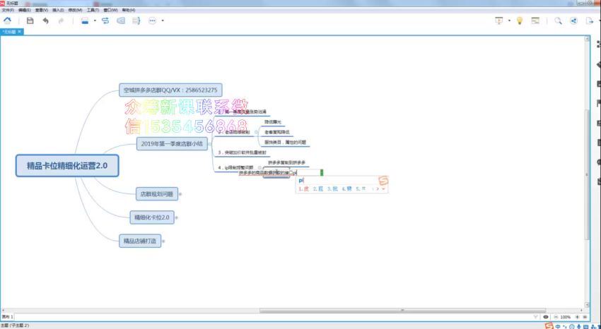Viewport: 601px width, 329px height.
Task: Open the 帮助(H) menu
Action: coord(129,10)
